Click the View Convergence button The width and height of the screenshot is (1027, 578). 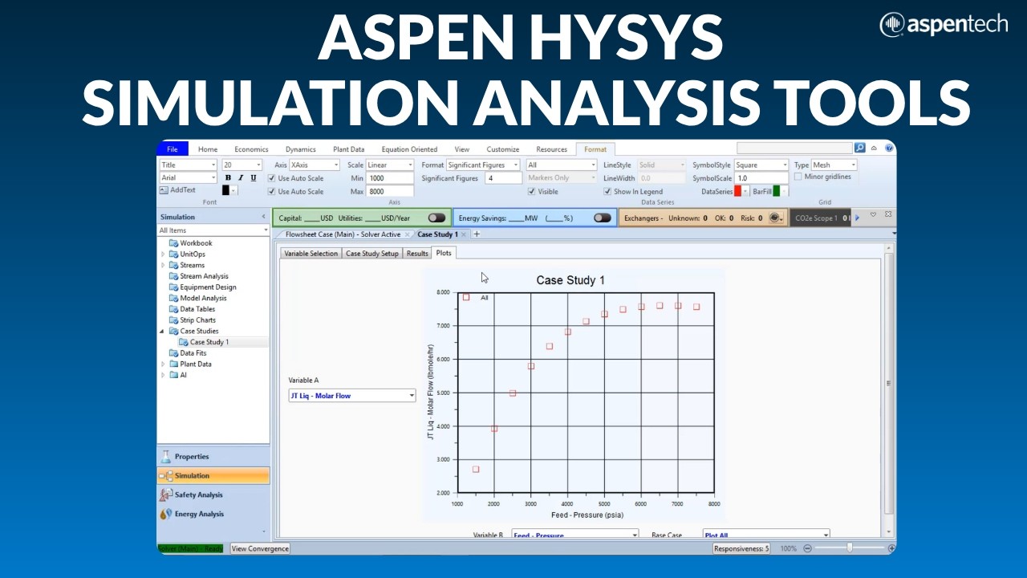pos(260,548)
